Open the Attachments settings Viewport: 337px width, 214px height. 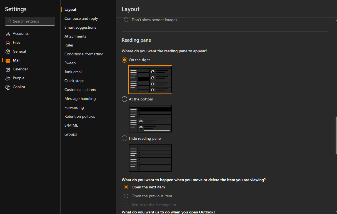[x=75, y=36]
